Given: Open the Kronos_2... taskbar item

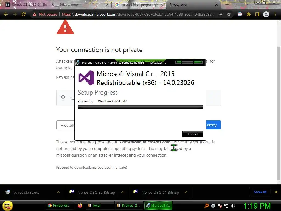Looking at the screenshot, I should click(x=129, y=206).
